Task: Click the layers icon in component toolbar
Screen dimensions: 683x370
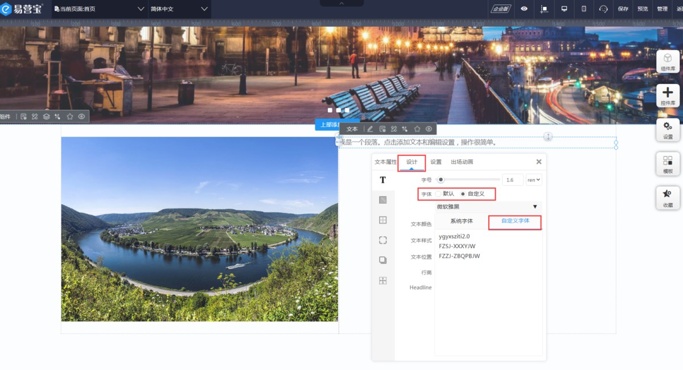Action: (x=47, y=117)
